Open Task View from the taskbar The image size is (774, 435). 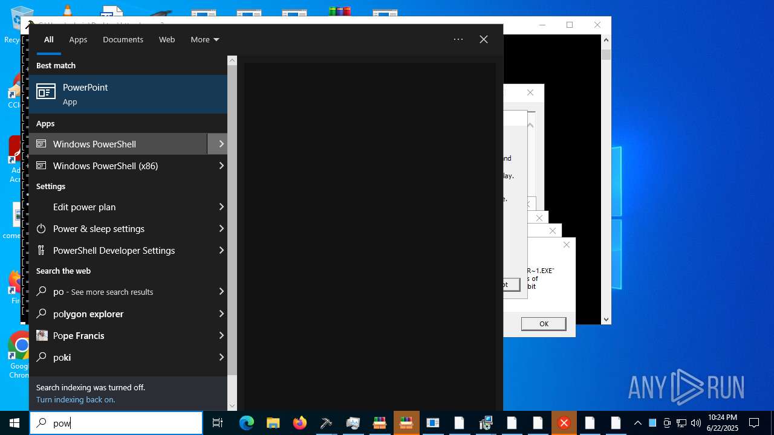click(x=218, y=423)
